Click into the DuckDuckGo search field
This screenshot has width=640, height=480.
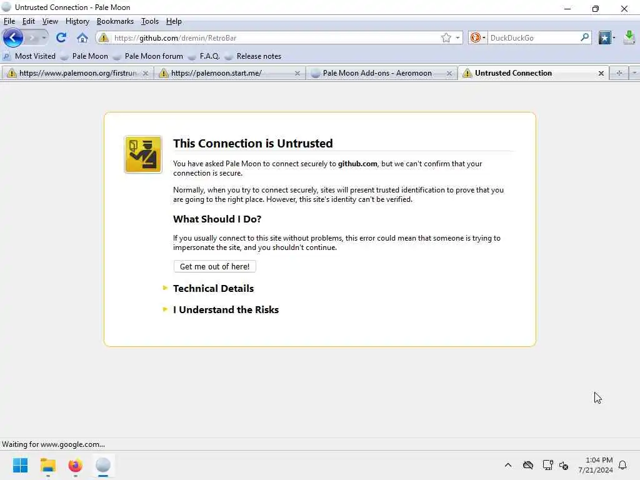coord(534,38)
